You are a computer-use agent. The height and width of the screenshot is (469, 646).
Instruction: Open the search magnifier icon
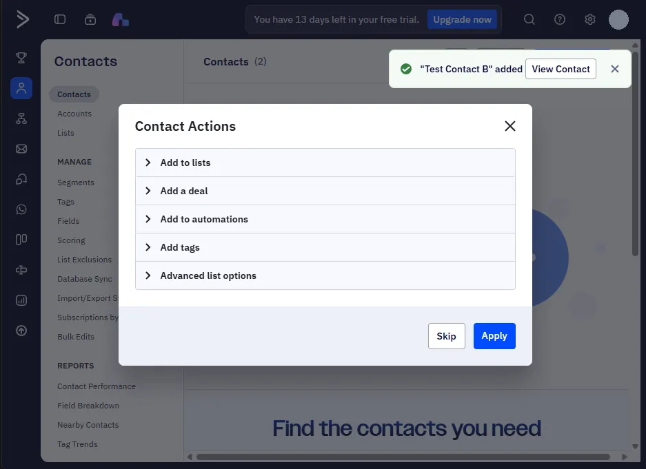pyautogui.click(x=529, y=19)
